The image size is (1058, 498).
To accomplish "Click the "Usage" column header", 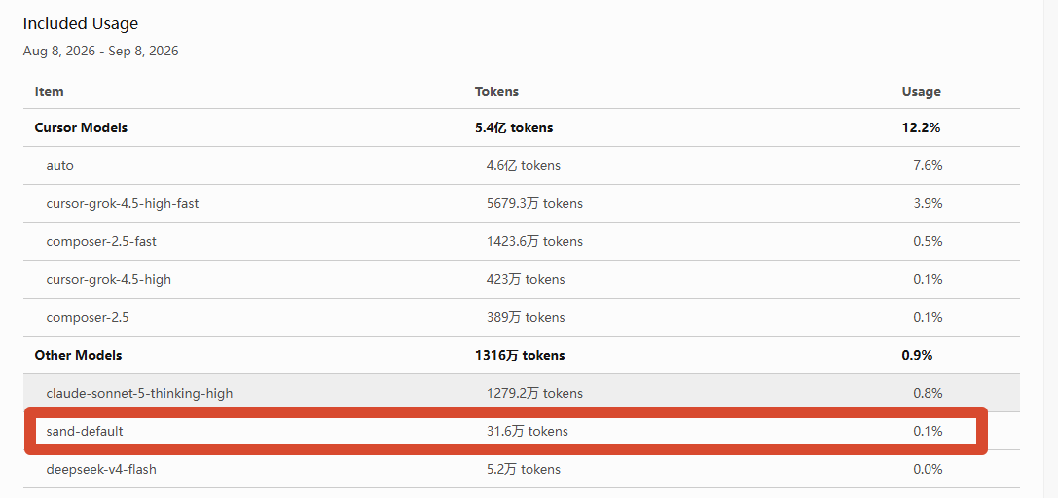I will click(x=921, y=91).
